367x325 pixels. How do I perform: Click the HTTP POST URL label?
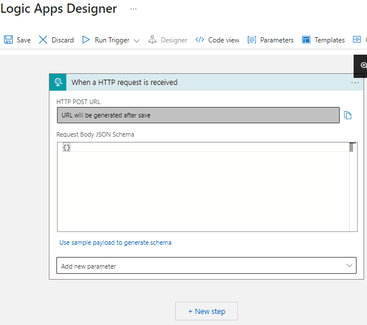pos(79,102)
